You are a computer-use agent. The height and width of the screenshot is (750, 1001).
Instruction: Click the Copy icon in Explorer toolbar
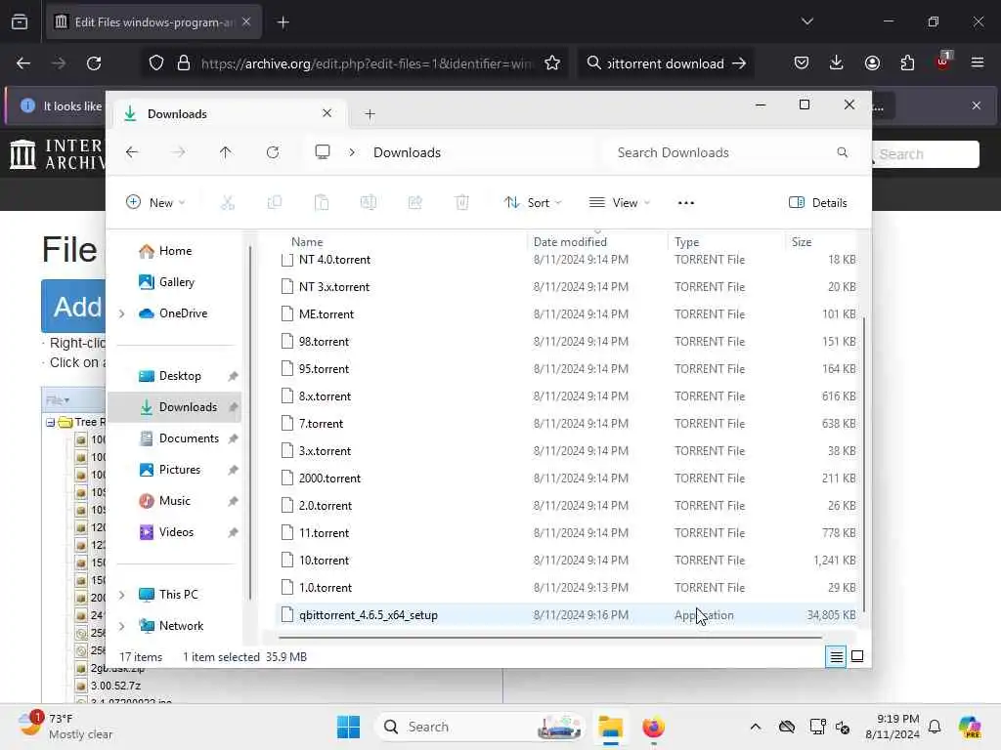[275, 203]
